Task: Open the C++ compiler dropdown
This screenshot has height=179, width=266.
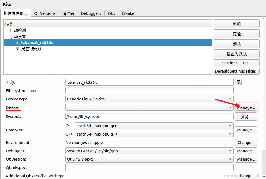Action: pos(154,134)
